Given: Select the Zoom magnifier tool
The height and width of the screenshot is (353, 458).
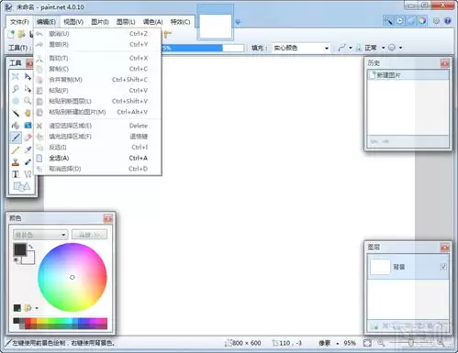Looking at the screenshot, I should pyautogui.click(x=28, y=101).
